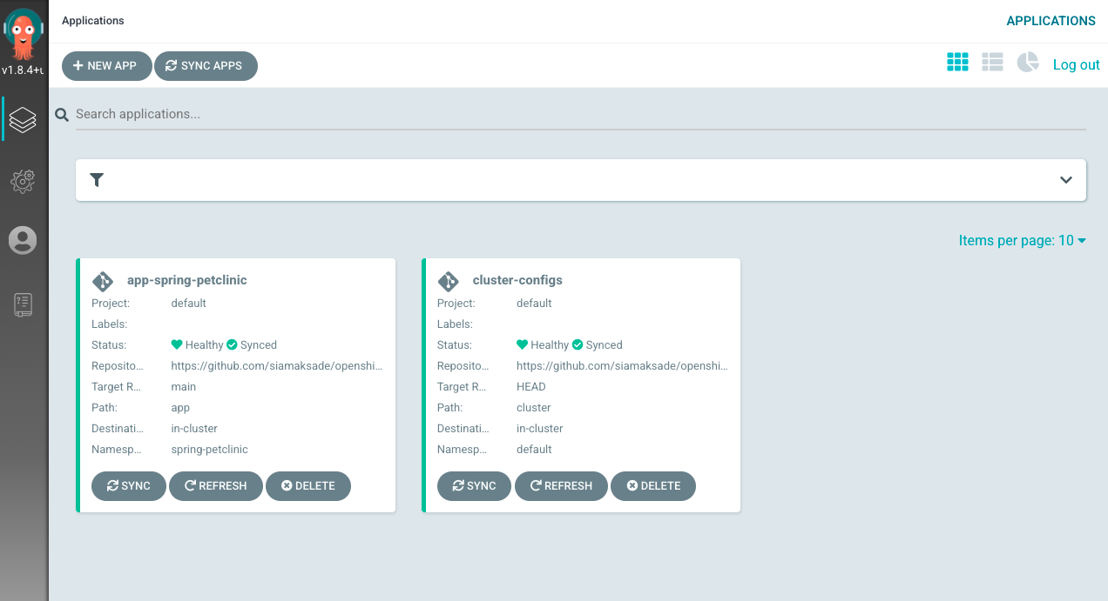Viewport: 1108px width, 601px height.
Task: Click target revision 'HEAD'
Action: click(x=531, y=387)
